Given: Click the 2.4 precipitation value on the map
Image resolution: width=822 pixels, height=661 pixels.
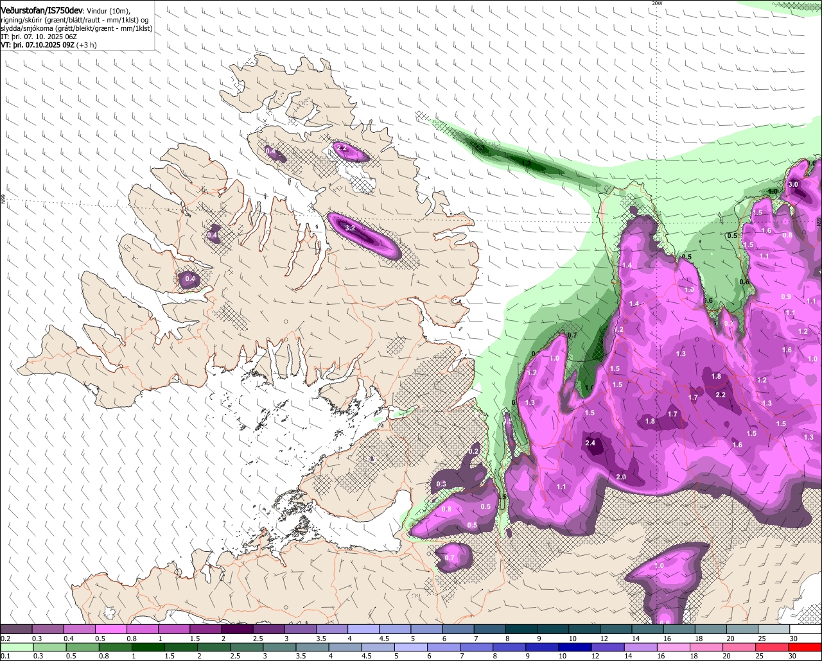Looking at the screenshot, I should 591,443.
